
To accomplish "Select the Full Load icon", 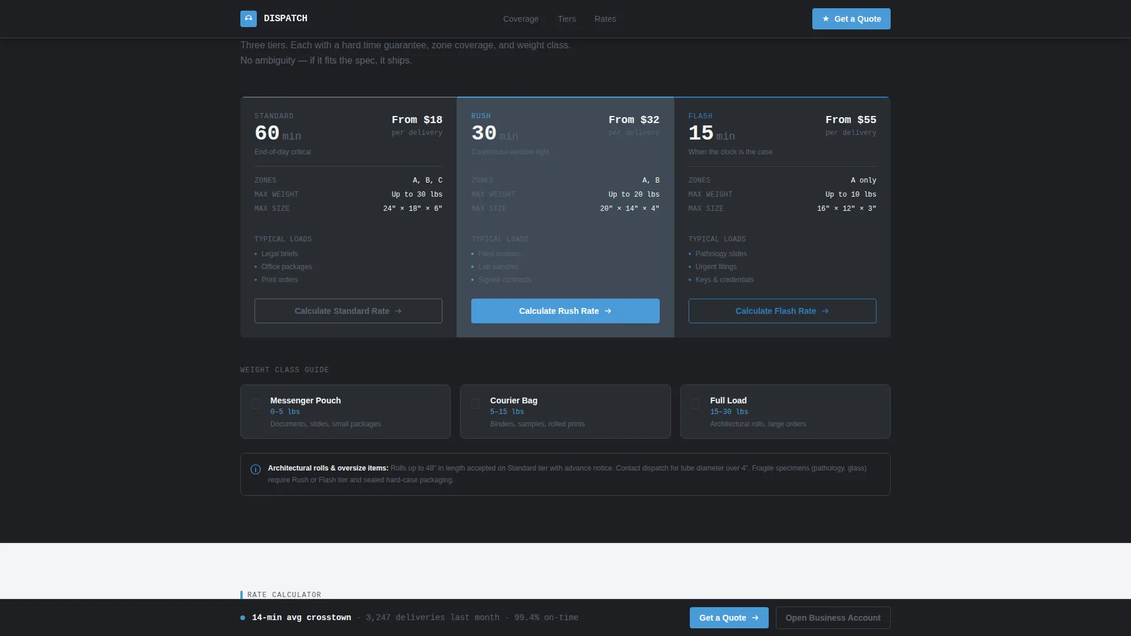I will click(695, 404).
